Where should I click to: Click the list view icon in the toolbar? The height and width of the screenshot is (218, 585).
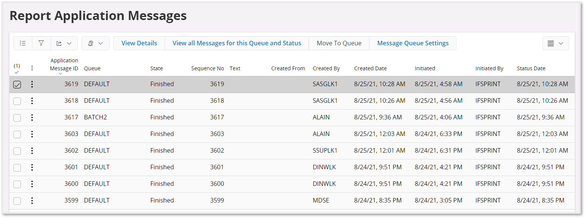[22, 43]
